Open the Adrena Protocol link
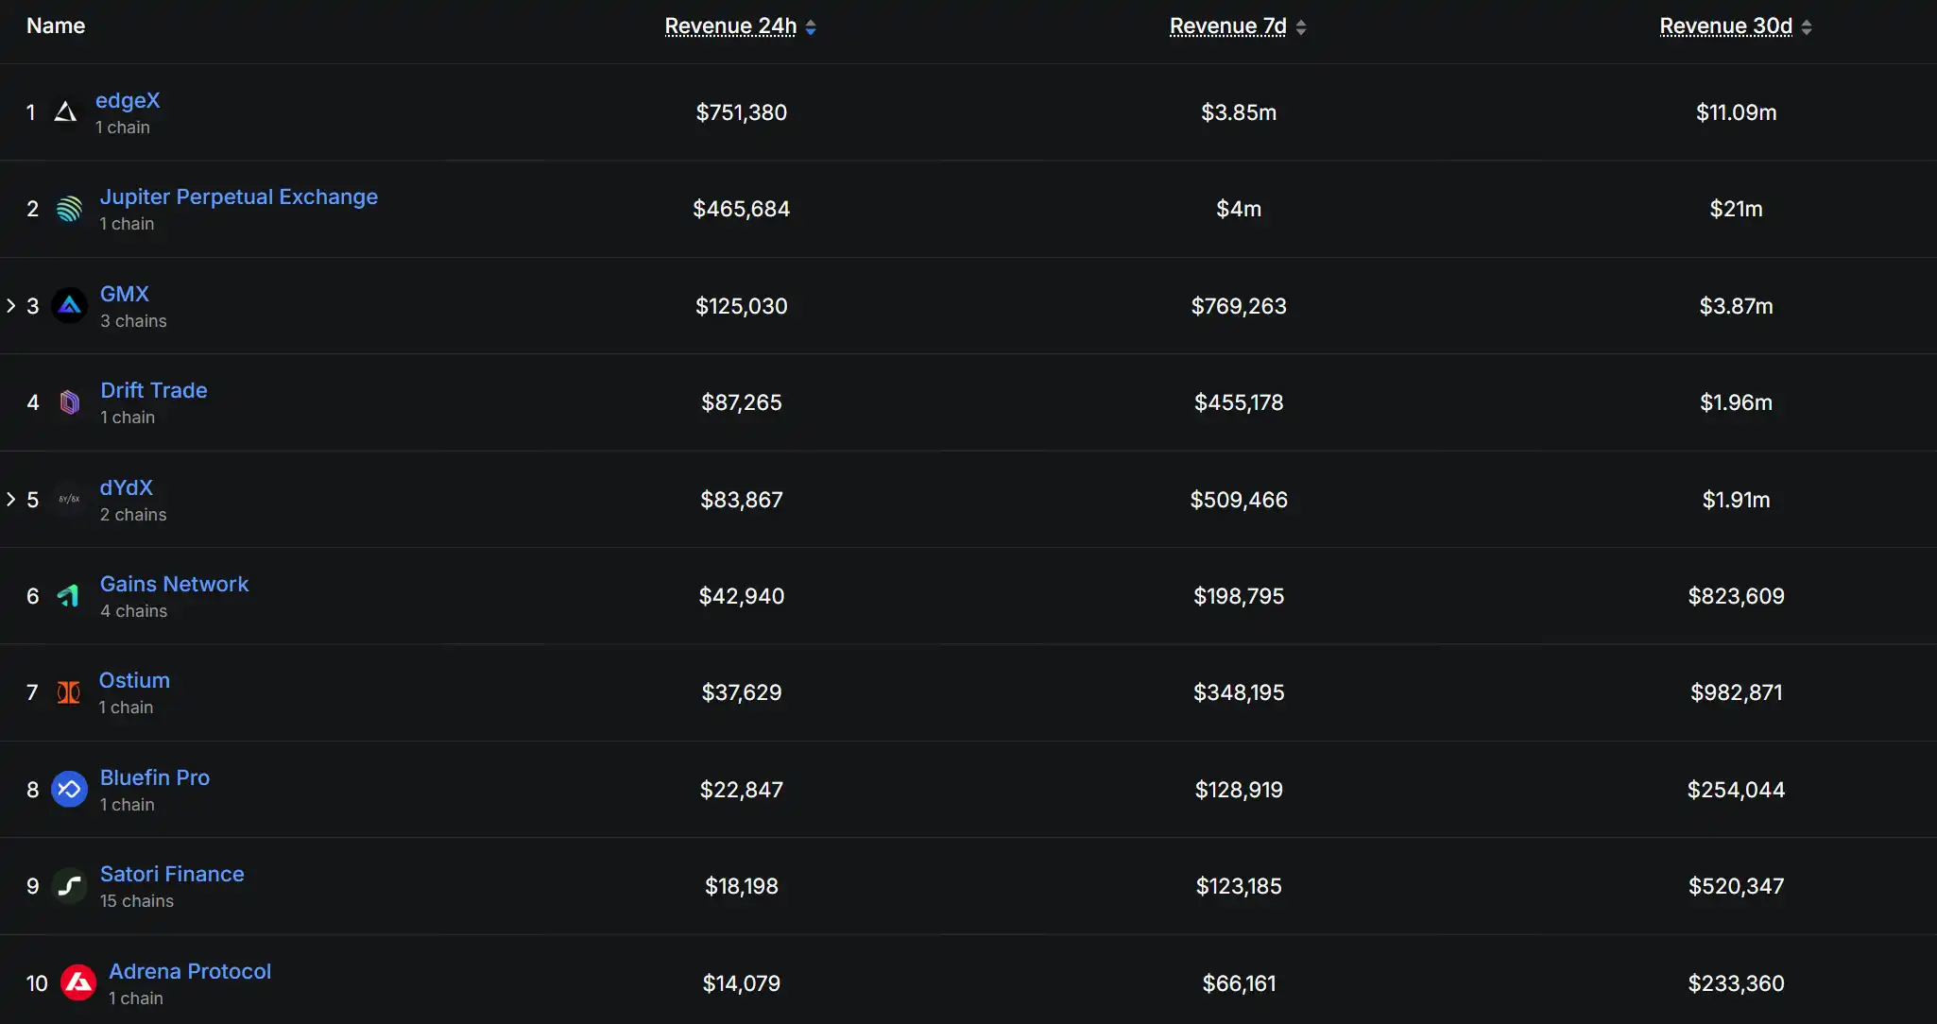 (189, 971)
